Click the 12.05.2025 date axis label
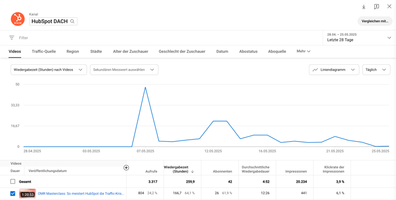The height and width of the screenshot is (200, 396). tap(213, 151)
